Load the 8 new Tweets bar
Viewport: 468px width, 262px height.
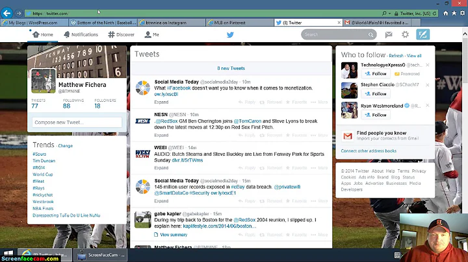pyautogui.click(x=231, y=68)
